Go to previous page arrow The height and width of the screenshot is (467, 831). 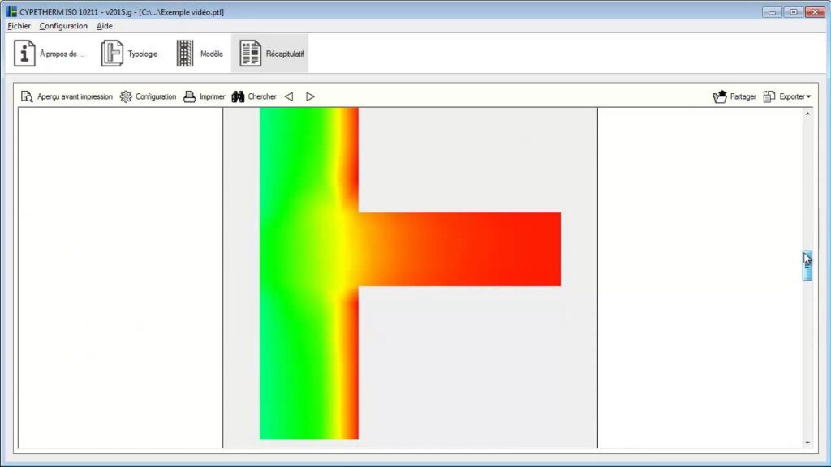(289, 96)
